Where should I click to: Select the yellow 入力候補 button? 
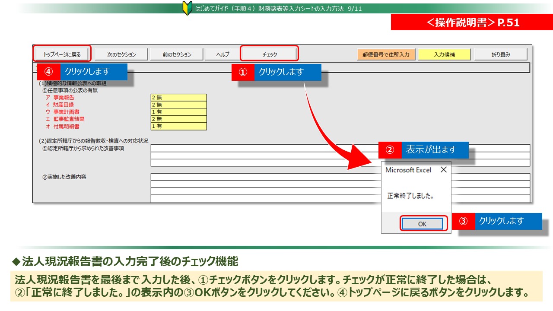tap(445, 54)
